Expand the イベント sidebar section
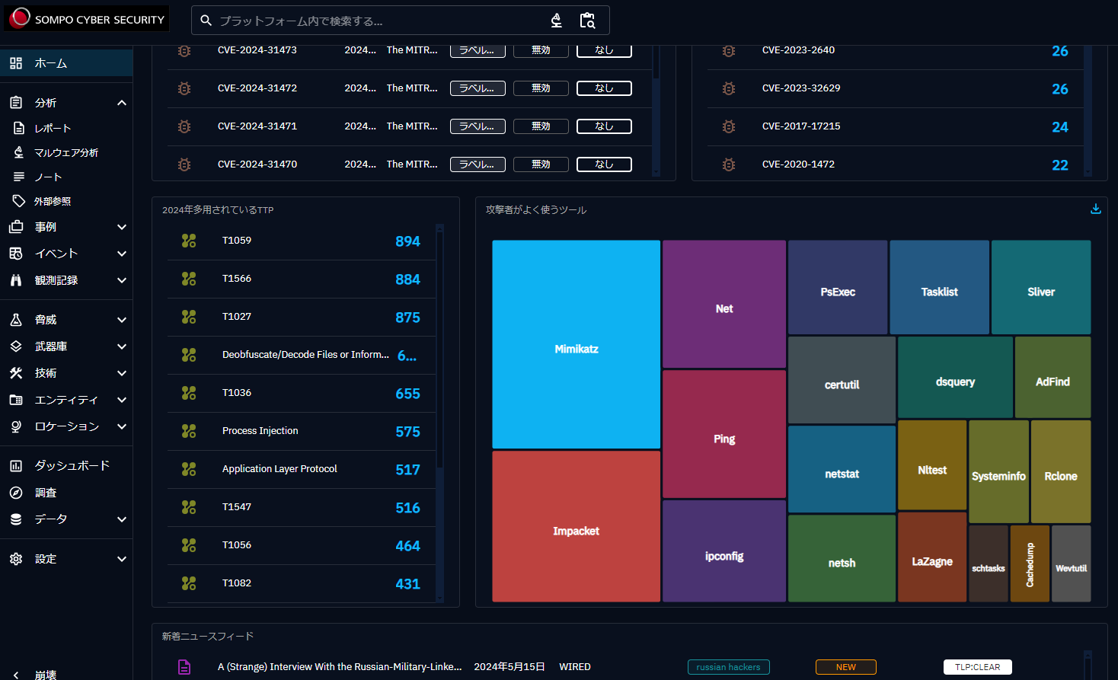1118x680 pixels. click(122, 254)
